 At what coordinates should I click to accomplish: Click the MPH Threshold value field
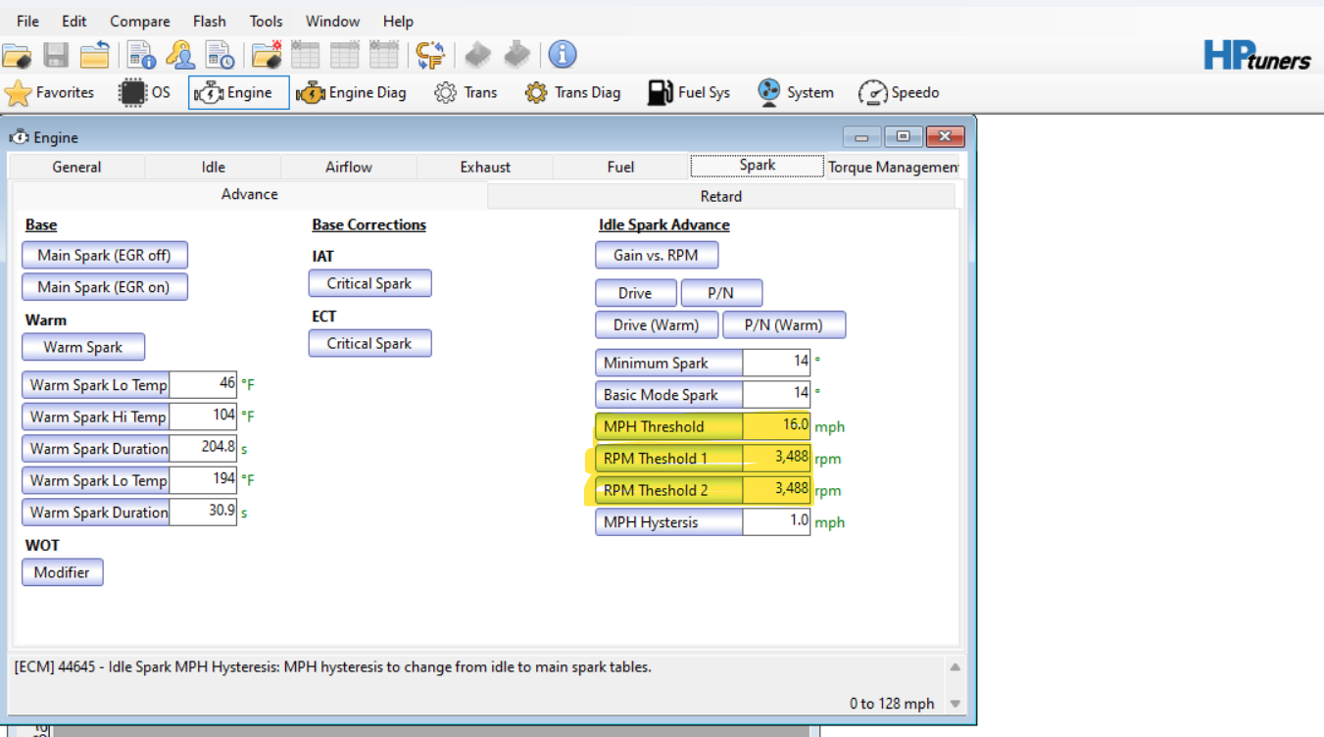(777, 426)
